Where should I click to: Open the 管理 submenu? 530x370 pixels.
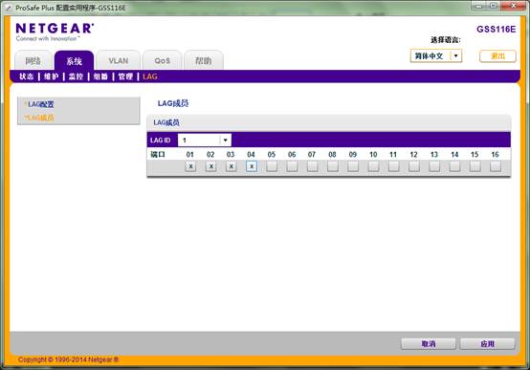[x=125, y=76]
